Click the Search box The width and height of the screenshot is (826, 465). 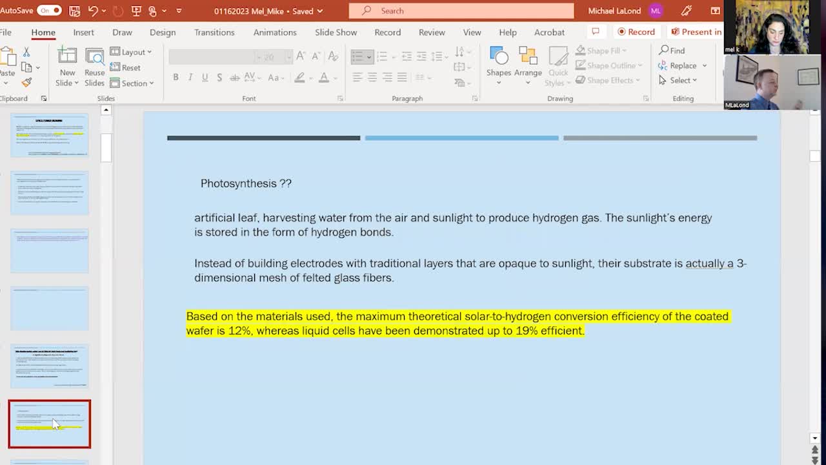[461, 10]
